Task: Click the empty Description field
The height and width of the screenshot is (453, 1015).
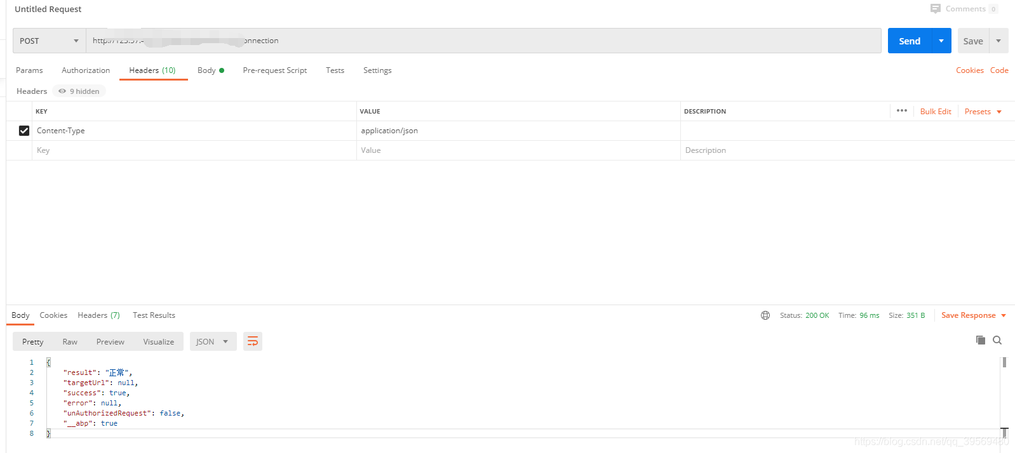Action: pyautogui.click(x=847, y=150)
